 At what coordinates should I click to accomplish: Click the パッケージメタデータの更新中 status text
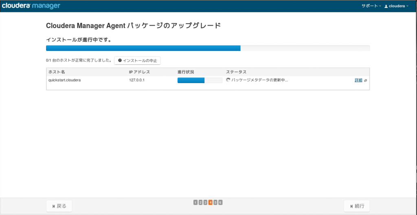(259, 80)
